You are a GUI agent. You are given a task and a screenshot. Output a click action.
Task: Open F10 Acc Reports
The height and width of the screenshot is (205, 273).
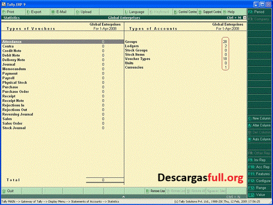coord(259,167)
